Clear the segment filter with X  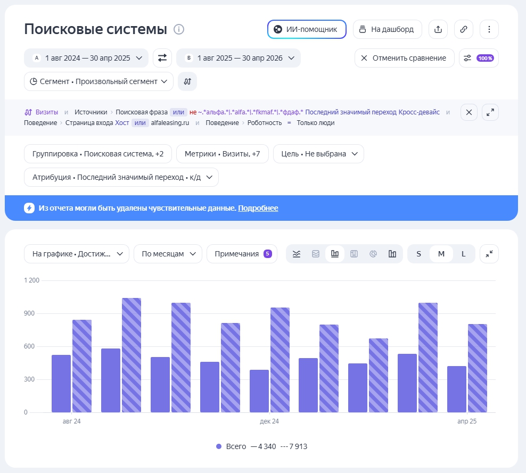[x=469, y=112]
